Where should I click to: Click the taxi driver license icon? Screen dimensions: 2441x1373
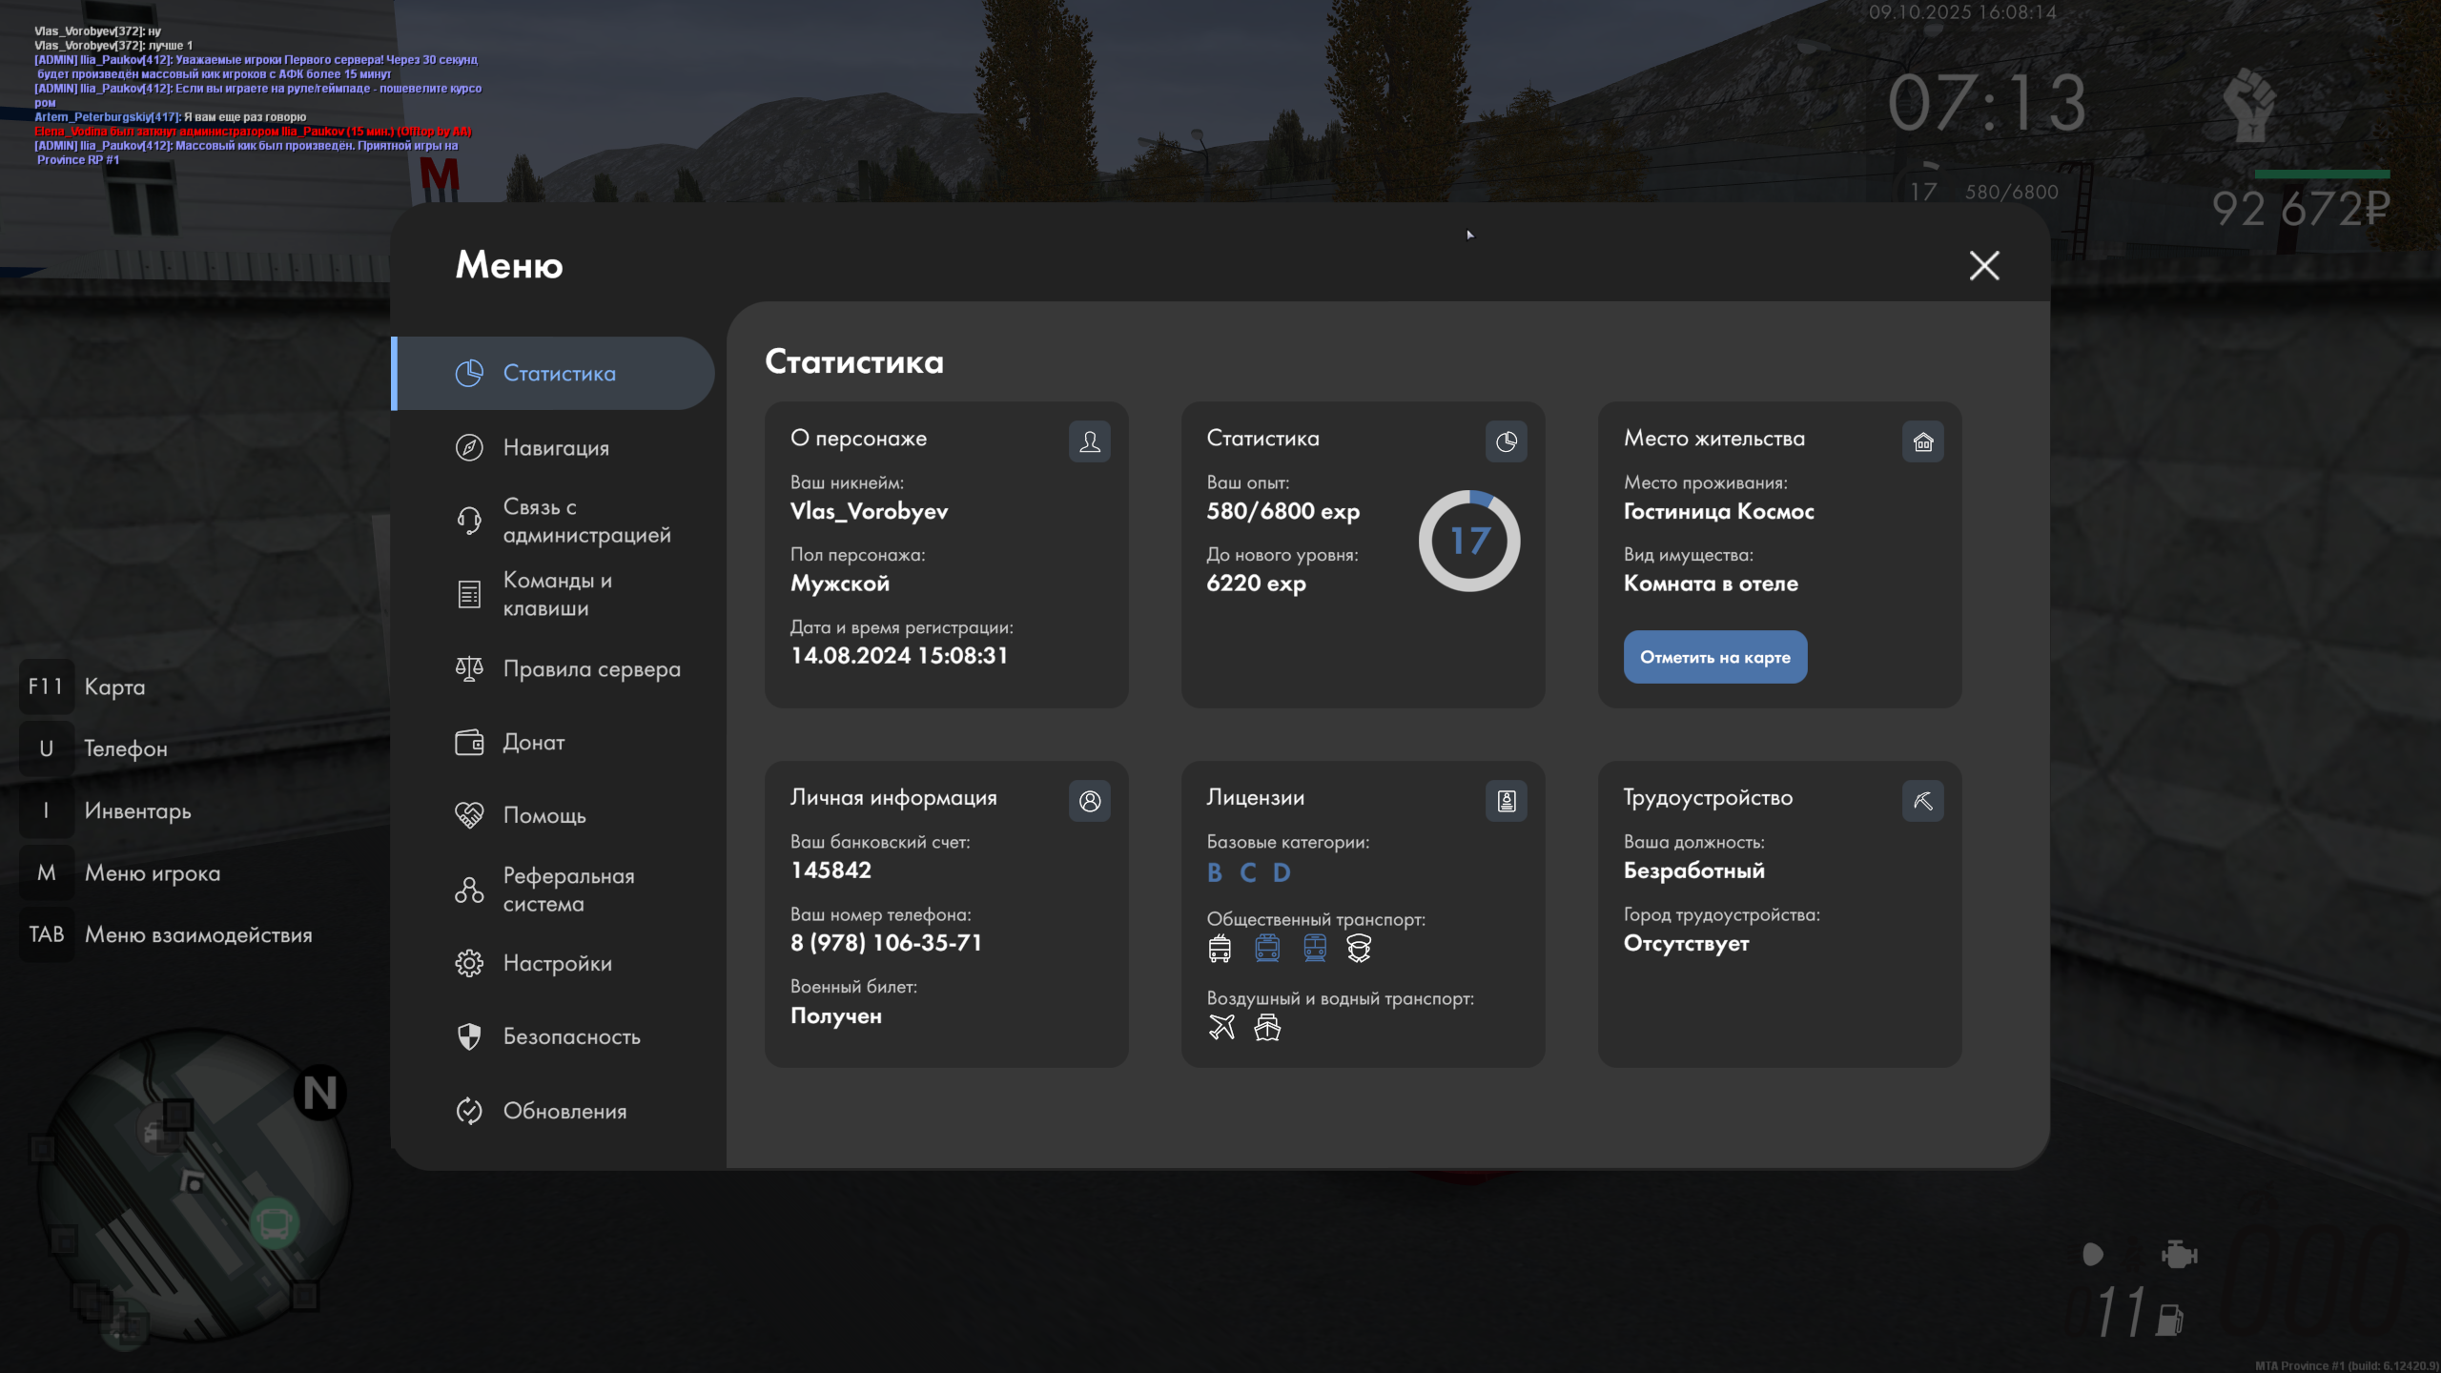[x=1358, y=948]
